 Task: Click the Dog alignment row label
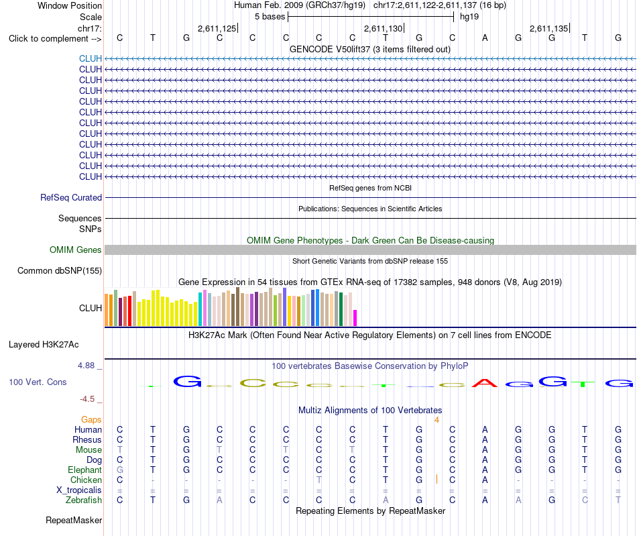94,460
